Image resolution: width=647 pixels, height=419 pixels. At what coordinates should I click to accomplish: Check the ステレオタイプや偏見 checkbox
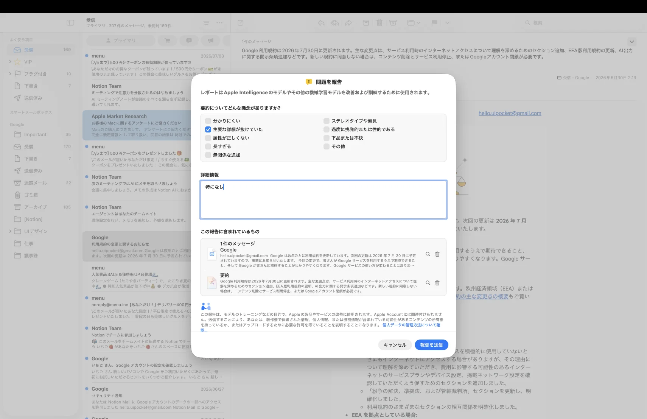327,121
